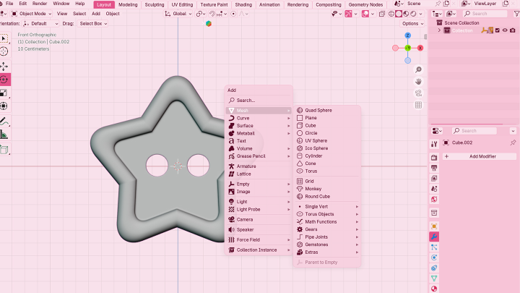
Task: Open the Physics properties tab icon
Action: pyautogui.click(x=434, y=258)
